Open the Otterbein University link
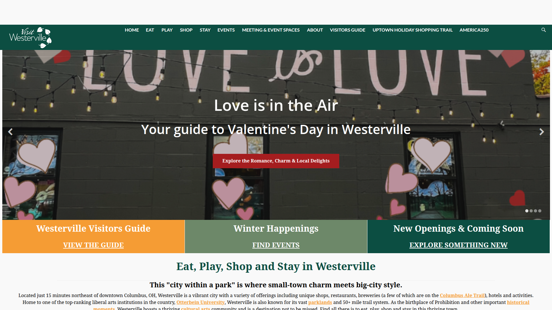Screen dimensions: 552x310 coord(200,302)
